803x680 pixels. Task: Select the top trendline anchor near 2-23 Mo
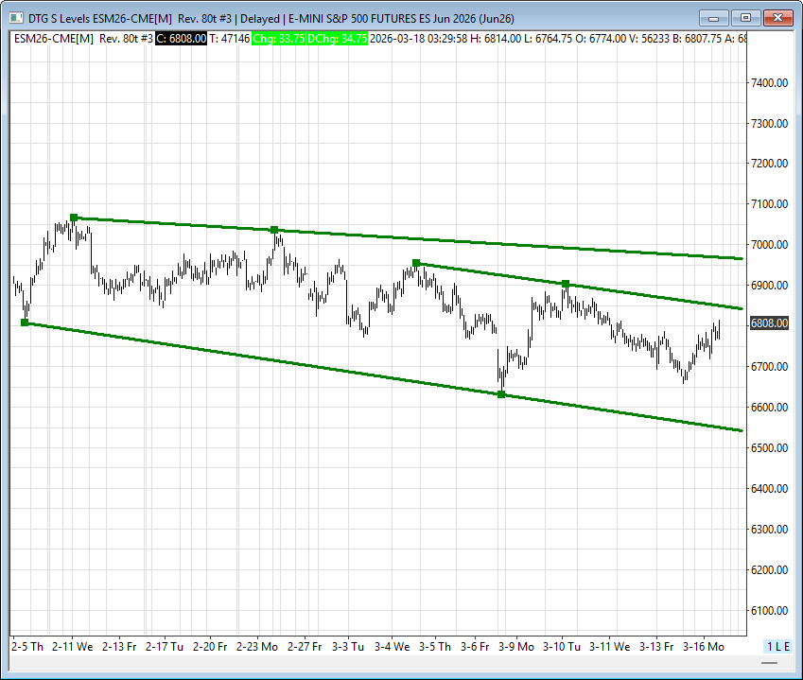(274, 230)
